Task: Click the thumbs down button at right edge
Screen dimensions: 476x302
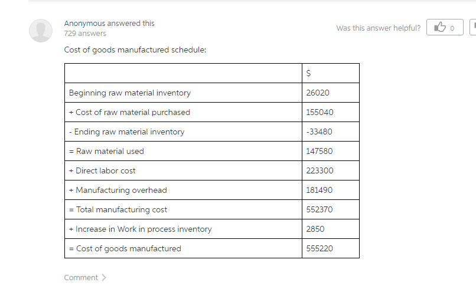Action: 473,27
